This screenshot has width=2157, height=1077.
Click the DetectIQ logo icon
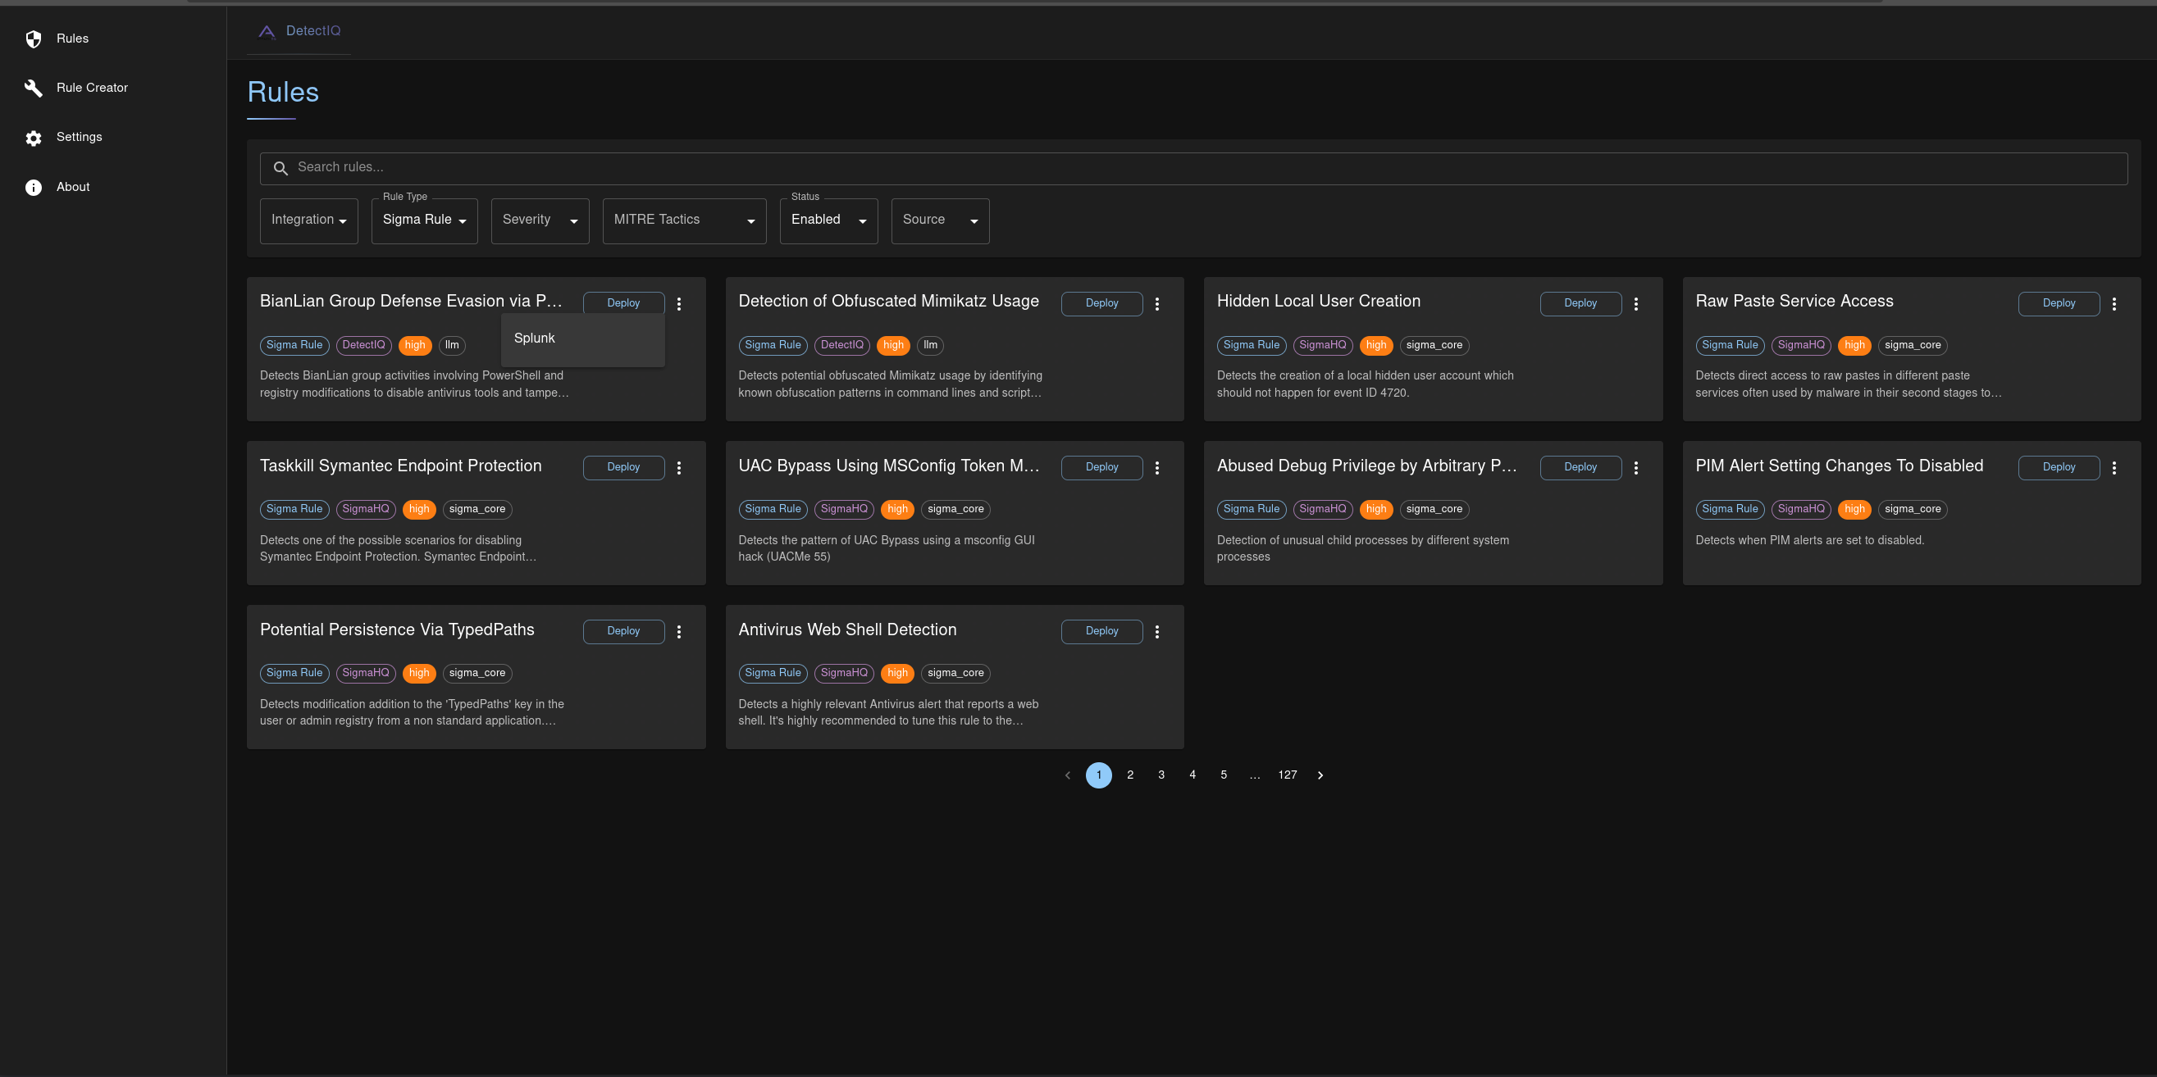coord(266,30)
